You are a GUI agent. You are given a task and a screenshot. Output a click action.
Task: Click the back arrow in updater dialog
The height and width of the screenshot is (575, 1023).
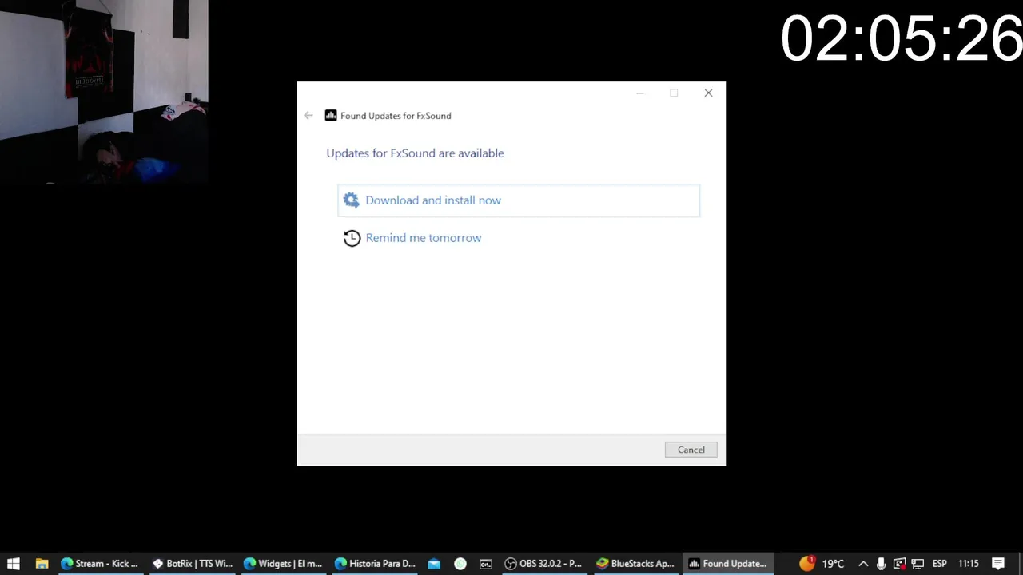tap(308, 116)
